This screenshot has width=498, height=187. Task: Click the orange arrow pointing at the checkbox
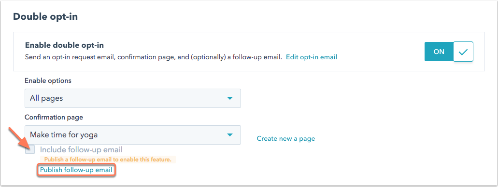19,138
